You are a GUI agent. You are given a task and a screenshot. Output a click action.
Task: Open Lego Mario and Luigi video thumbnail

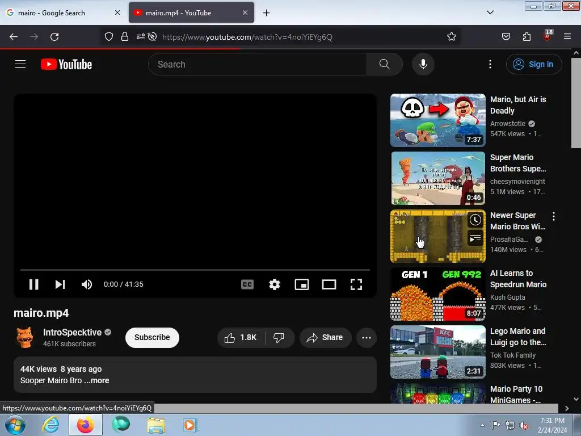coord(437,352)
